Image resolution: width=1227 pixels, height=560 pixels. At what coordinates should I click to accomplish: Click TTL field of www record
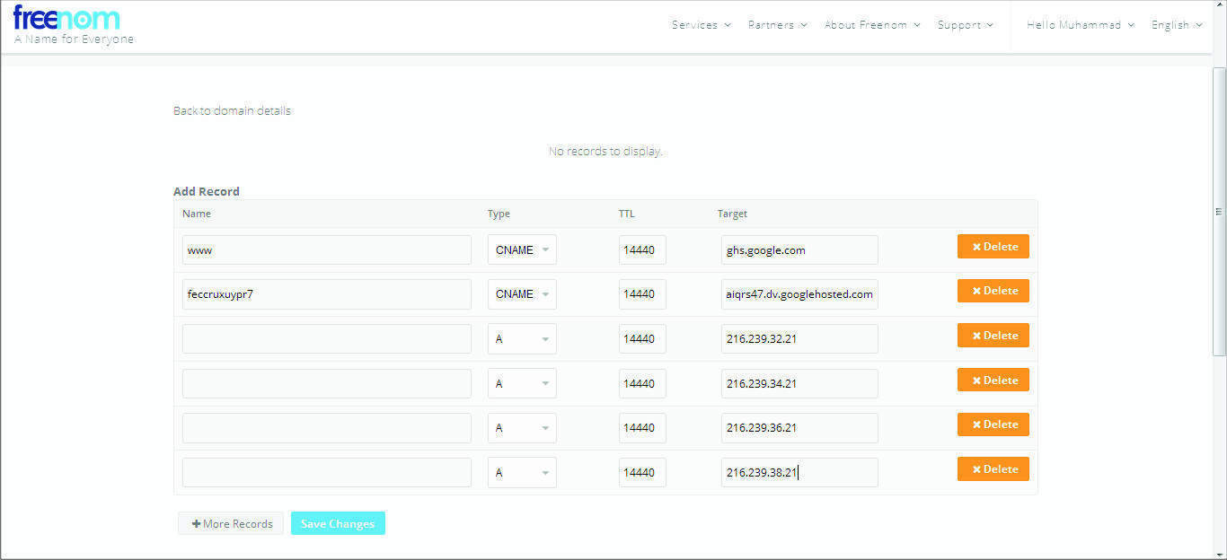click(x=642, y=250)
